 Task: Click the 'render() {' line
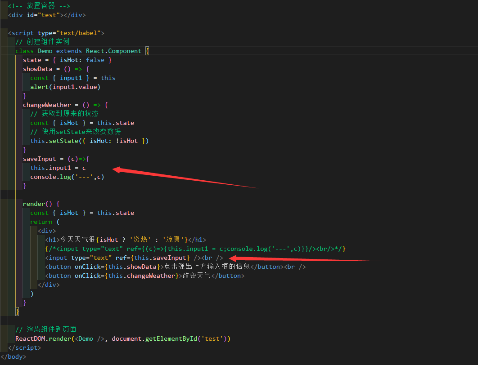coord(41,204)
